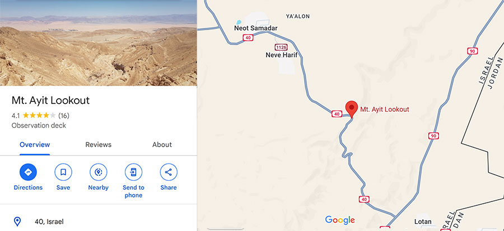The image size is (504, 231).
Task: Click the Directions icon button
Action: (x=28, y=172)
